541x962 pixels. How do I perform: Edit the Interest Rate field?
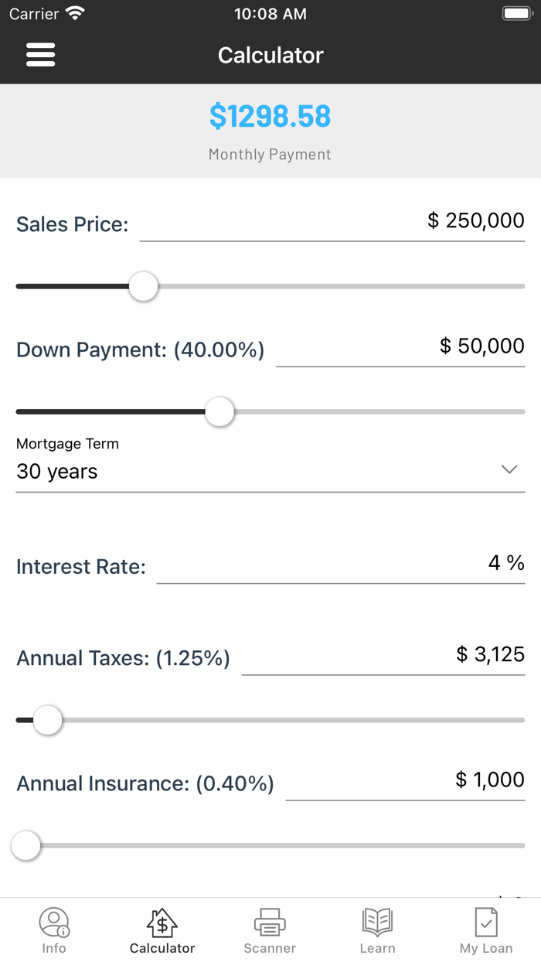click(340, 565)
